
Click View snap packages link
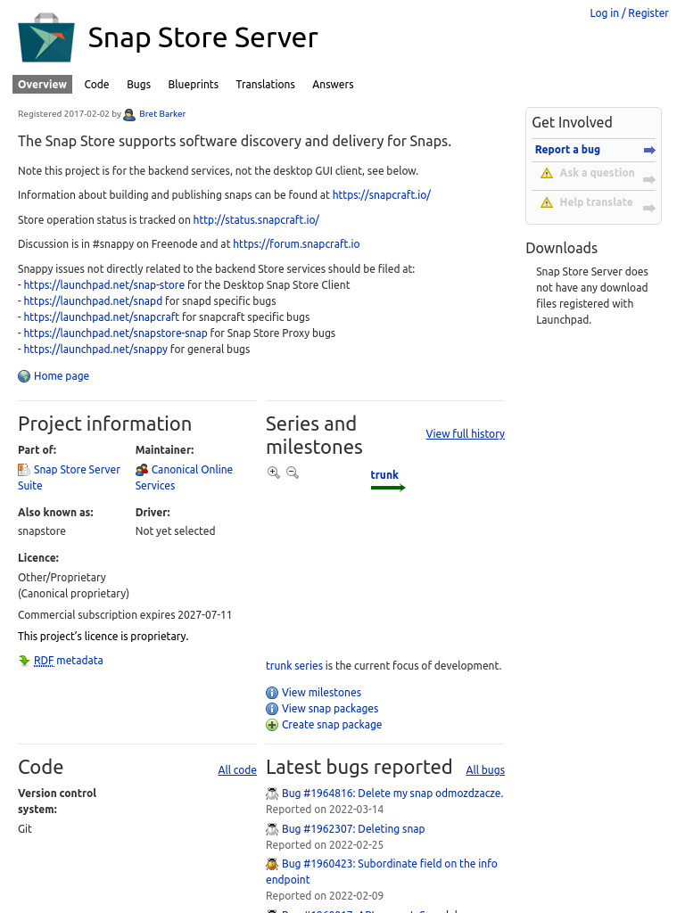[330, 709]
